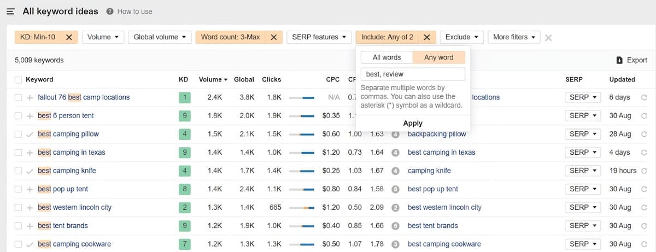Select the best tent brands row checkbox
The width and height of the screenshot is (656, 252).
(x=19, y=226)
